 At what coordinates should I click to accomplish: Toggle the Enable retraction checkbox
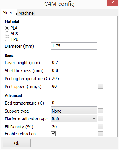click(x=53, y=134)
